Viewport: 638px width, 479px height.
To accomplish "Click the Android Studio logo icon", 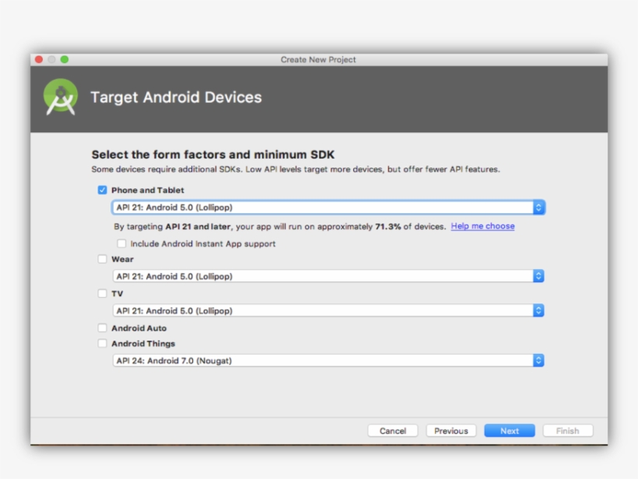I will (61, 97).
